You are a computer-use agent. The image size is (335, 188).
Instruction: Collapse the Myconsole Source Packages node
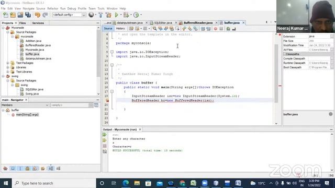pyautogui.click(x=8, y=32)
